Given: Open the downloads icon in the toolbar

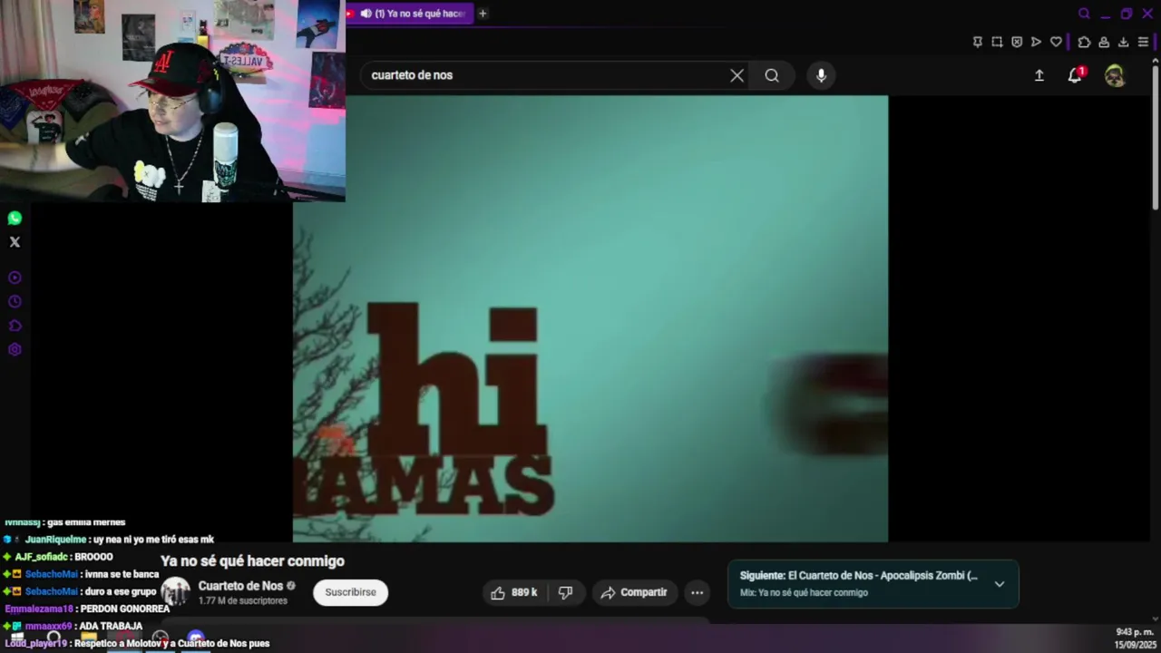Looking at the screenshot, I should point(1123,42).
